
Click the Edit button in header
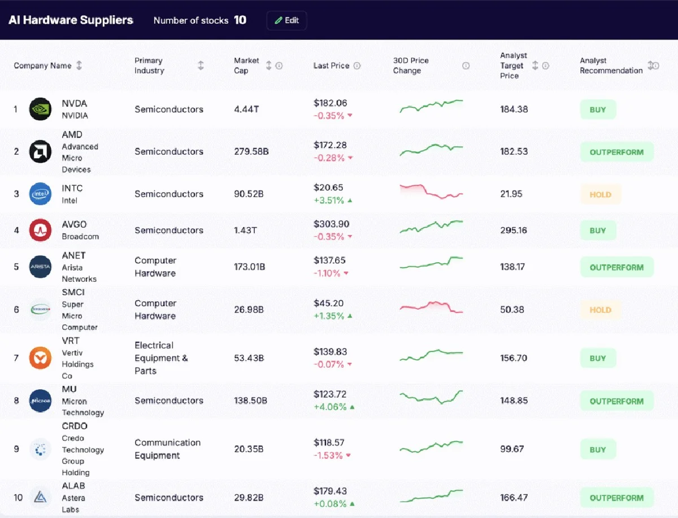(286, 20)
